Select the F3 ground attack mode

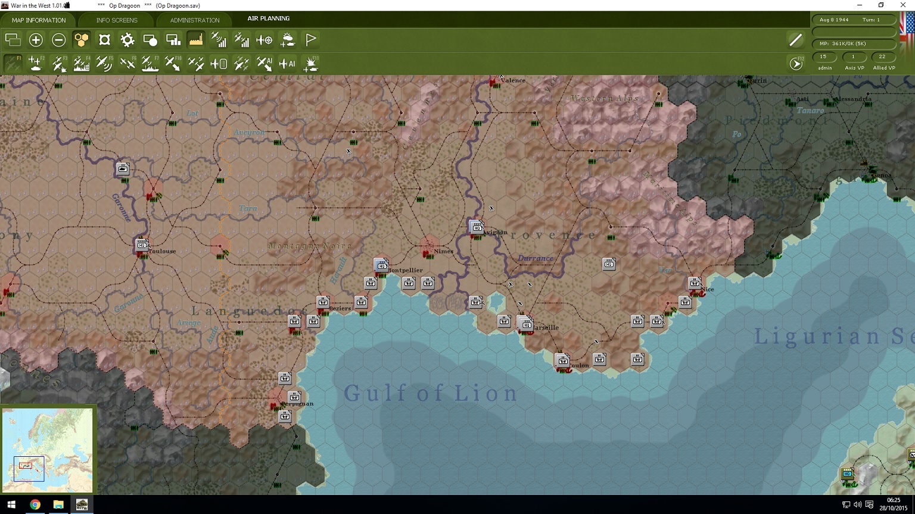point(58,63)
